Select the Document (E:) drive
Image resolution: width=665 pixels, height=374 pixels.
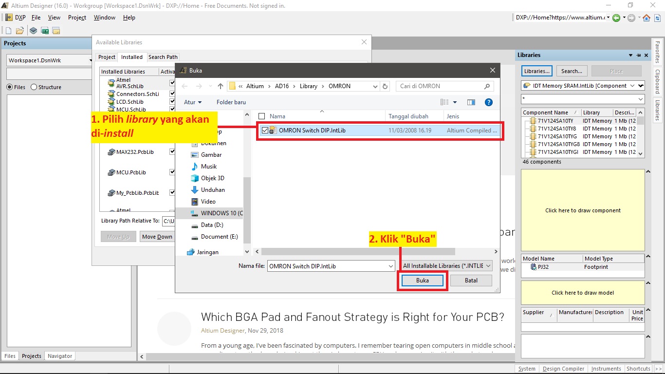(214, 237)
